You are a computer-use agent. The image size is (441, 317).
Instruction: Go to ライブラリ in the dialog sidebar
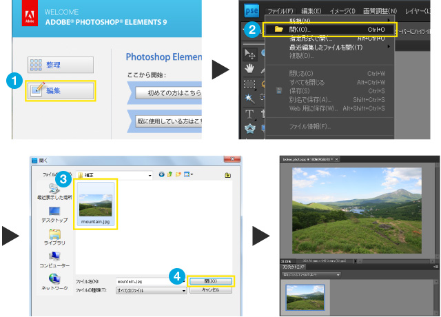54,237
